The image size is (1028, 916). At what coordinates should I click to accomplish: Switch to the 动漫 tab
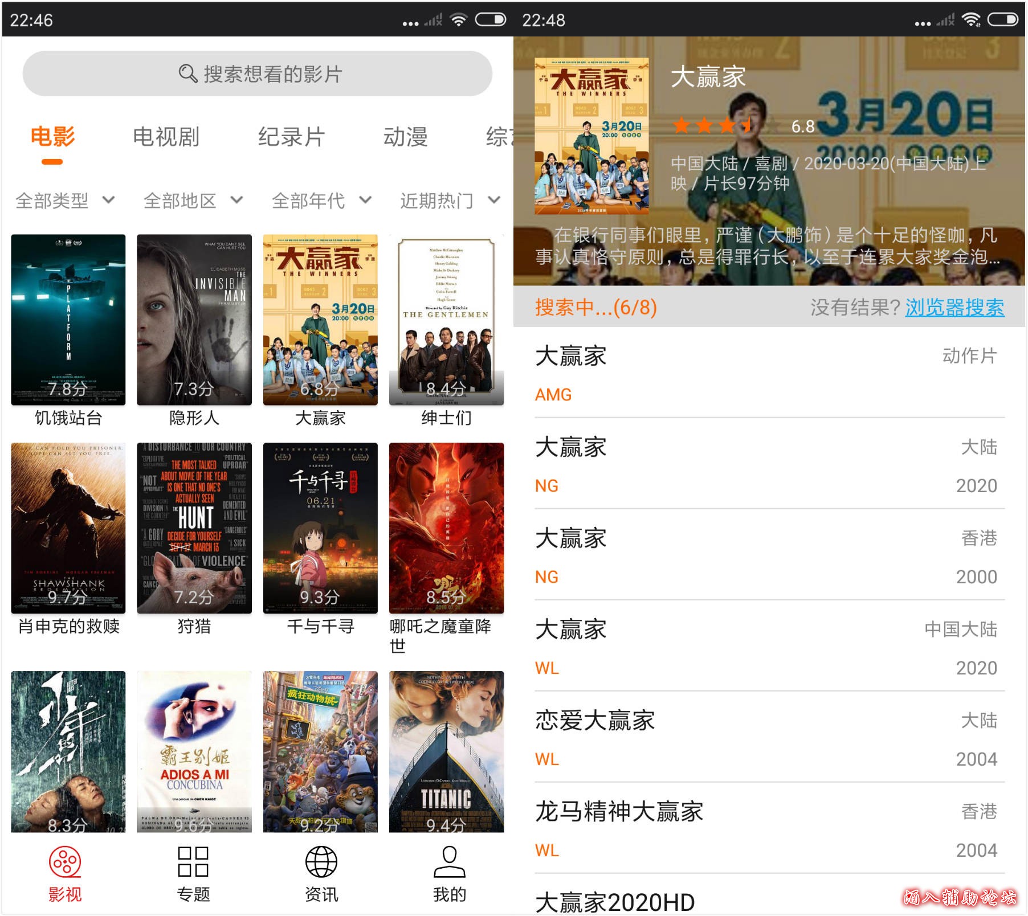(405, 137)
